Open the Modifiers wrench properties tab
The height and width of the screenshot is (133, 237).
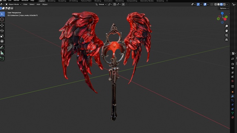pos(233,96)
